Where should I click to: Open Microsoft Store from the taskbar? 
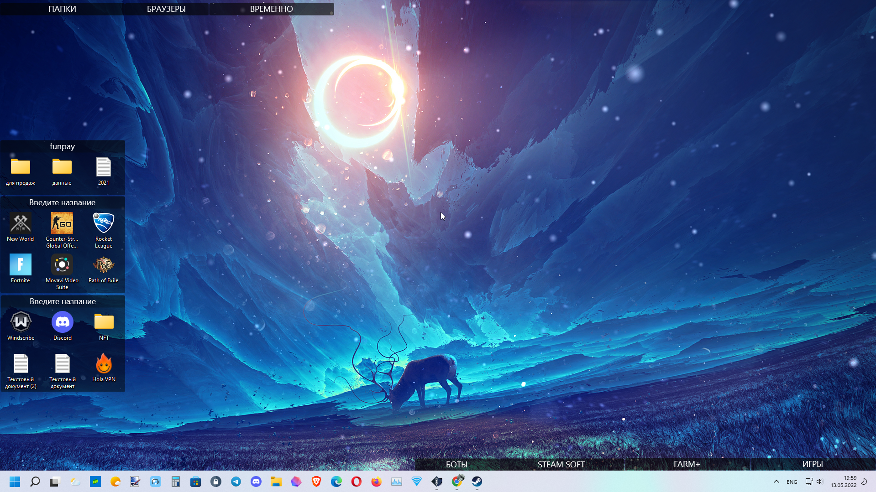[x=196, y=482]
